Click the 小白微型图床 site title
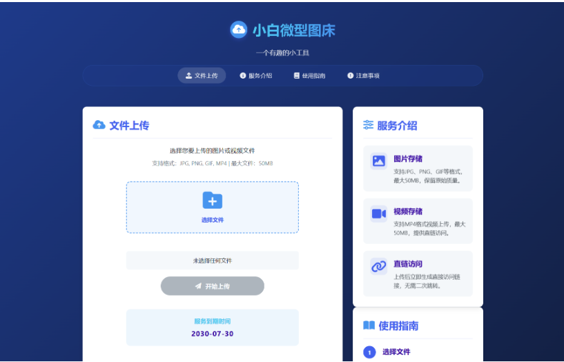The height and width of the screenshot is (362, 564). (x=293, y=30)
